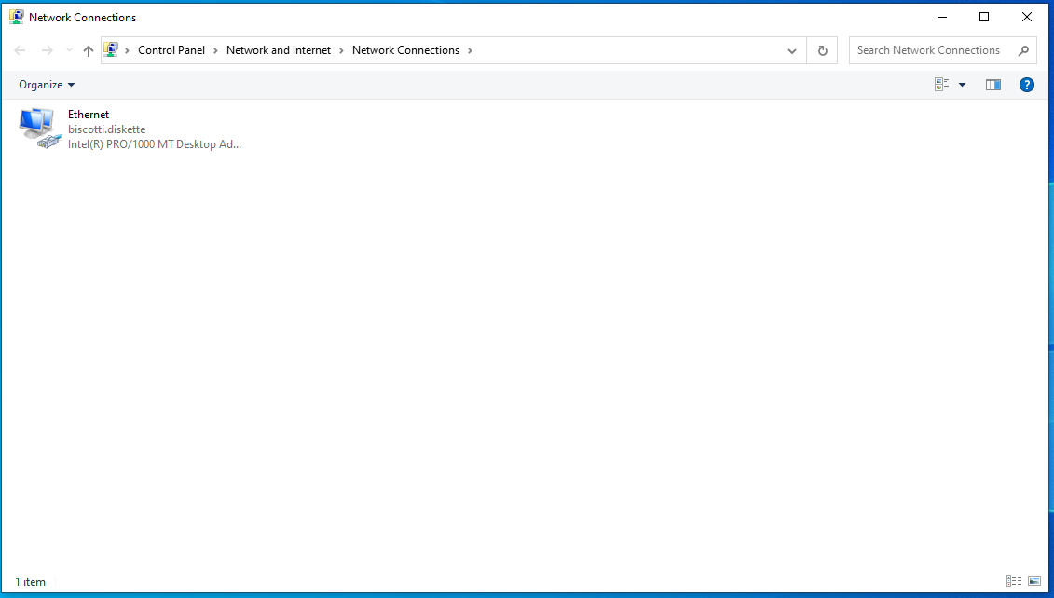The image size is (1054, 598).
Task: Click the Refresh button in address bar
Action: (x=822, y=51)
